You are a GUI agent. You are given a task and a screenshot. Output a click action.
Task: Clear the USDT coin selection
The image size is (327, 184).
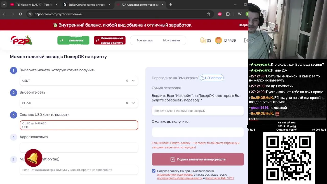(x=127, y=80)
